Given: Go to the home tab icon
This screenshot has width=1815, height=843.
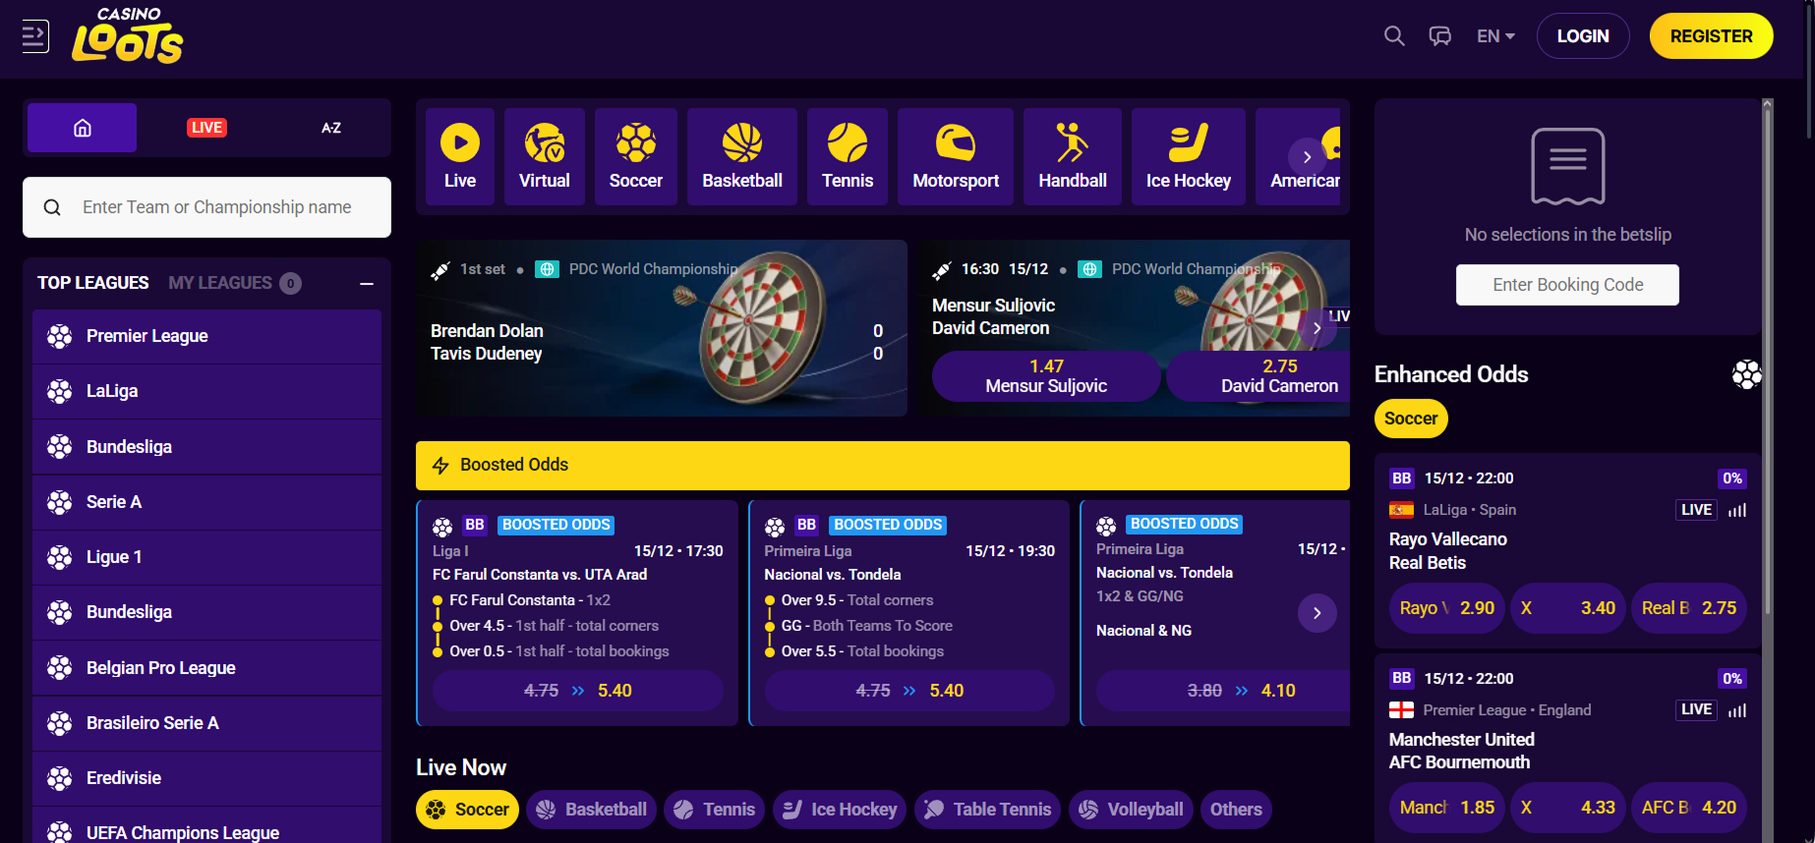Looking at the screenshot, I should point(83,128).
